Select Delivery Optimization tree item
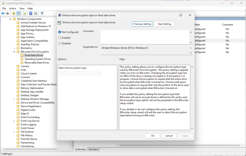 pos(32,88)
